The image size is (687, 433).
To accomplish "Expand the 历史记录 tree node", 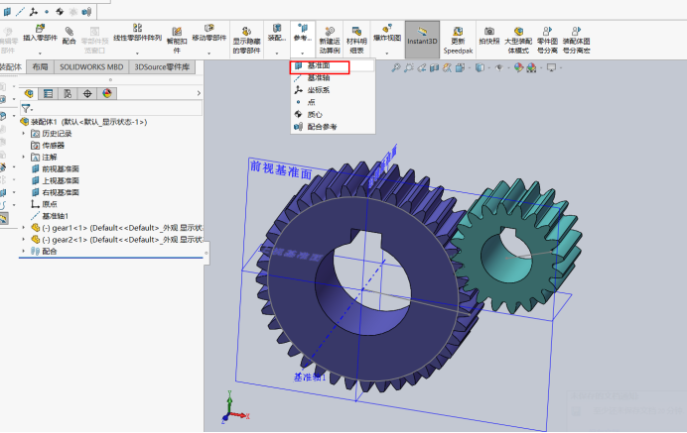I will 24,134.
